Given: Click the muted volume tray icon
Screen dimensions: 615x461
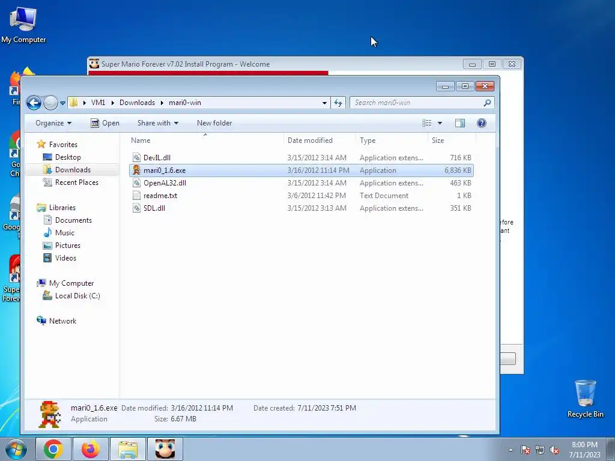Looking at the screenshot, I should coord(554,450).
